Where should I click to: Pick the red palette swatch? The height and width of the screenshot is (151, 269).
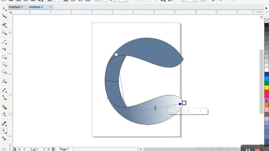266,92
